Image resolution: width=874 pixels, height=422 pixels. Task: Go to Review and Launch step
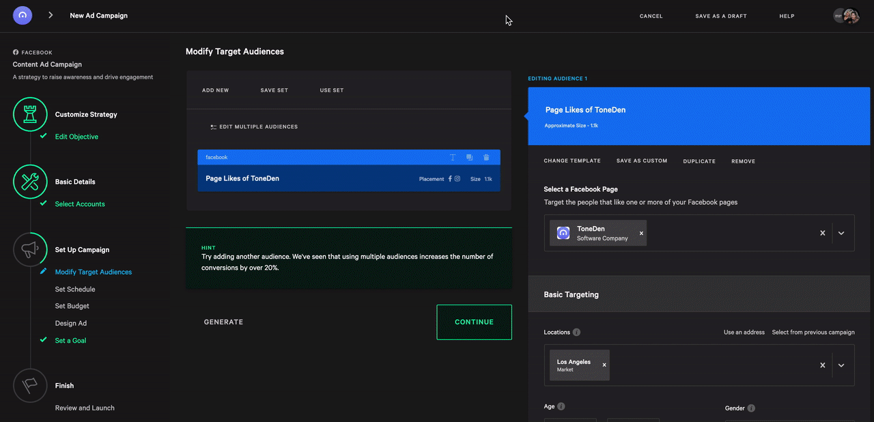point(85,408)
